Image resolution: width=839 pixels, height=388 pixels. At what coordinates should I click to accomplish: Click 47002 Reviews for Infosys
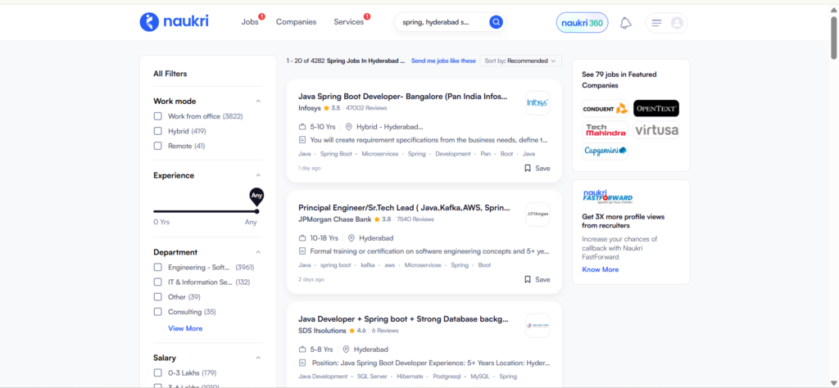(x=366, y=108)
